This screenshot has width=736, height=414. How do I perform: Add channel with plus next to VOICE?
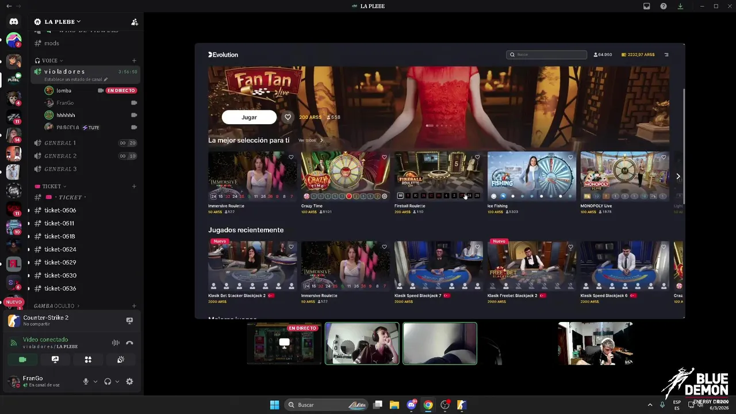pyautogui.click(x=134, y=60)
